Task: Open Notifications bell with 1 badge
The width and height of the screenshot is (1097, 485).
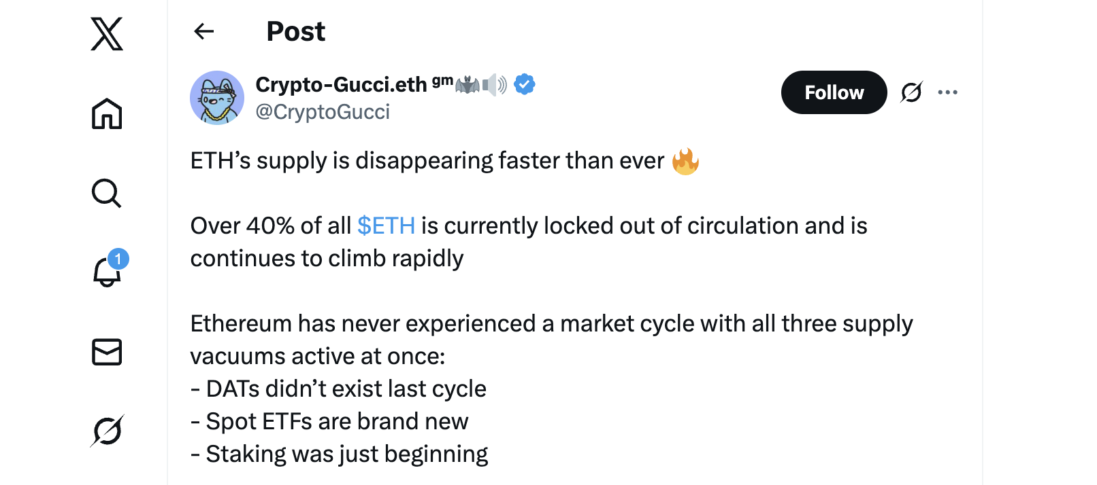Action: point(107,272)
